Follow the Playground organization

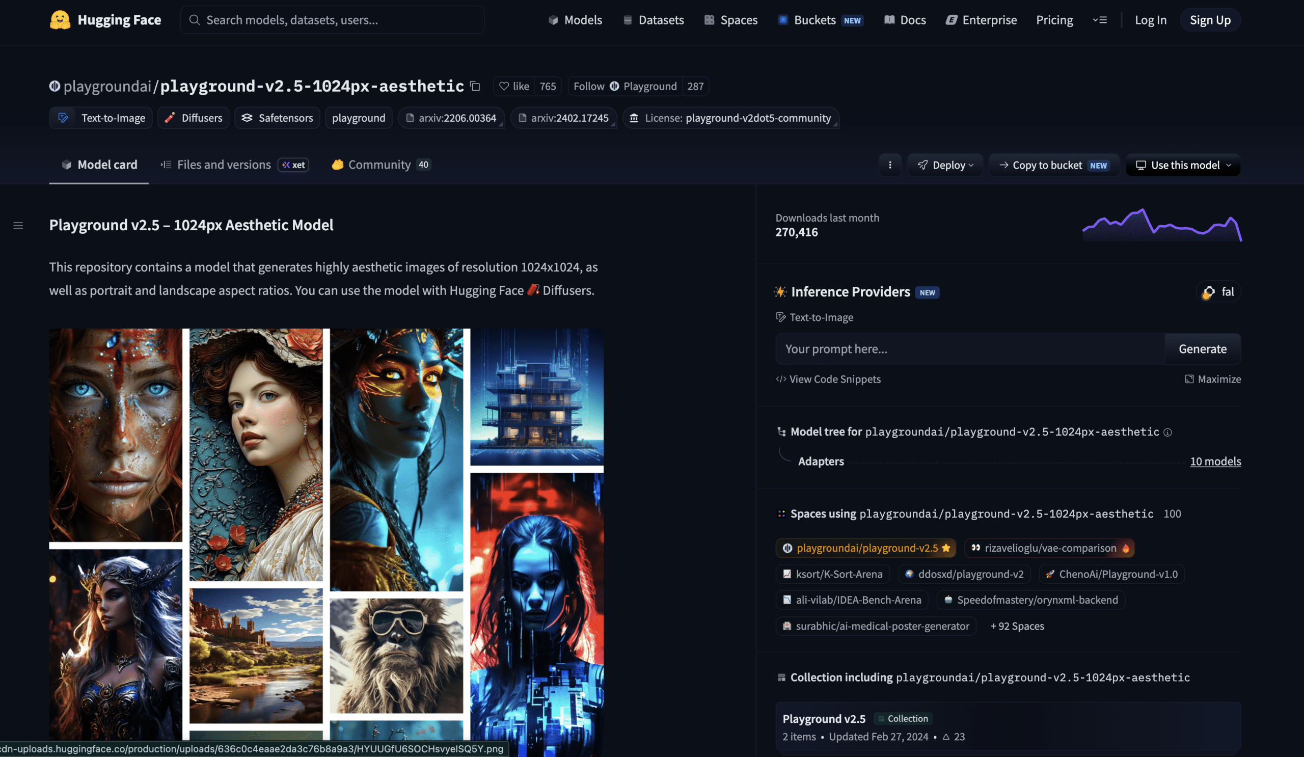point(624,86)
